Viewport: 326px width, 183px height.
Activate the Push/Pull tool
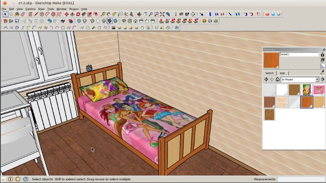73,14
